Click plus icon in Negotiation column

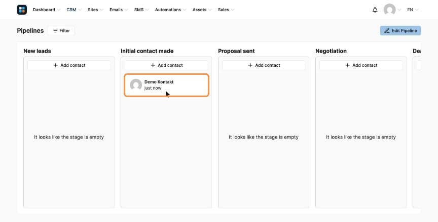coord(347,65)
